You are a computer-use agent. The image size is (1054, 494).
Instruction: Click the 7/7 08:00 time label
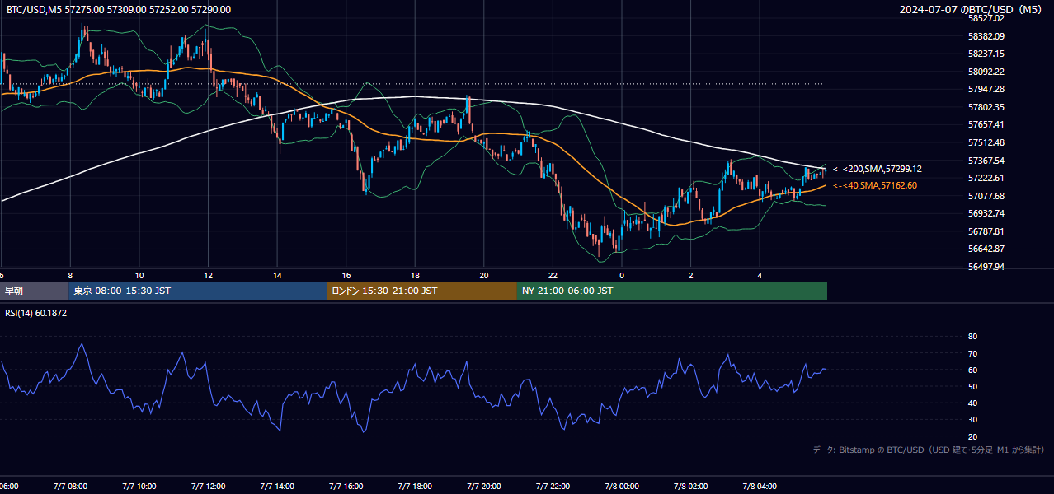(x=70, y=487)
